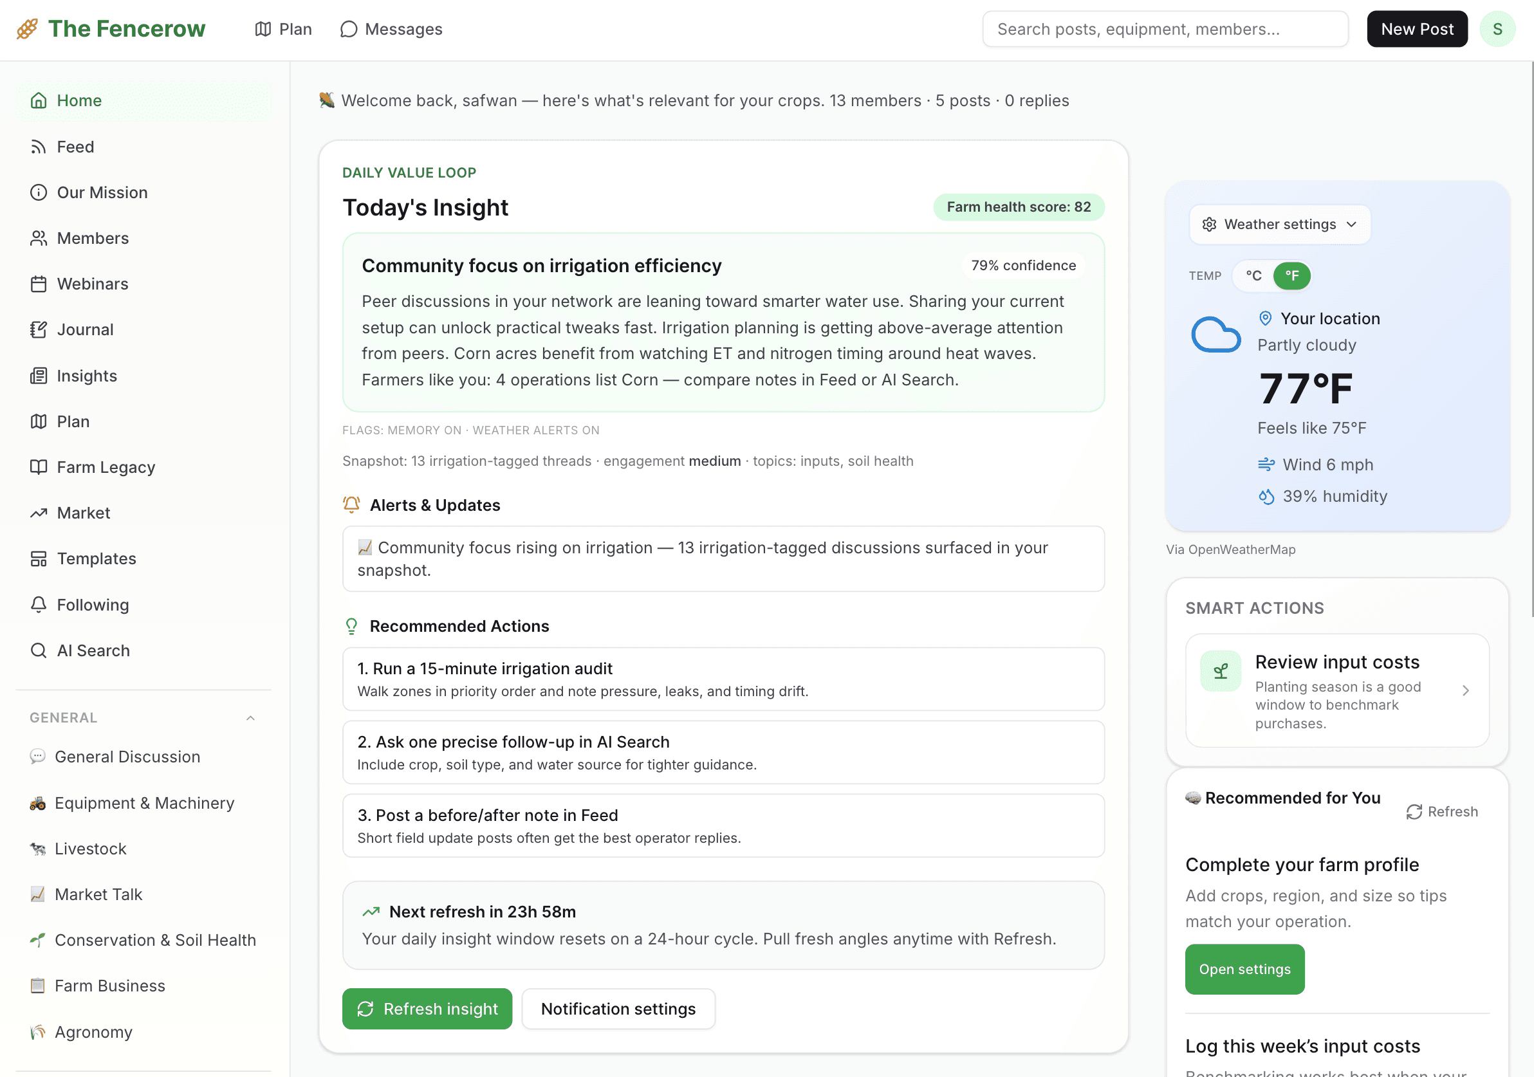Click the AI Search magnifier icon
The height and width of the screenshot is (1077, 1534).
(39, 650)
